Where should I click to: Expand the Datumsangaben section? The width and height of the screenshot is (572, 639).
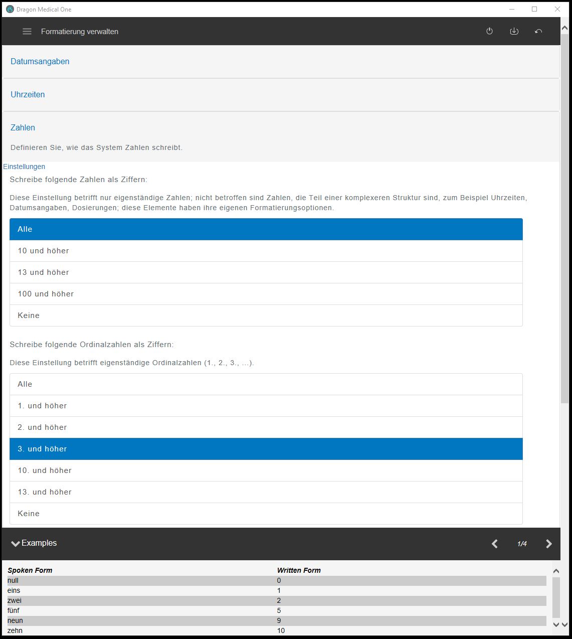(40, 61)
